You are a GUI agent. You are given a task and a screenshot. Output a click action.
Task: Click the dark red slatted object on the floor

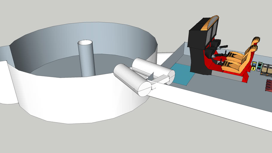(x=268, y=85)
